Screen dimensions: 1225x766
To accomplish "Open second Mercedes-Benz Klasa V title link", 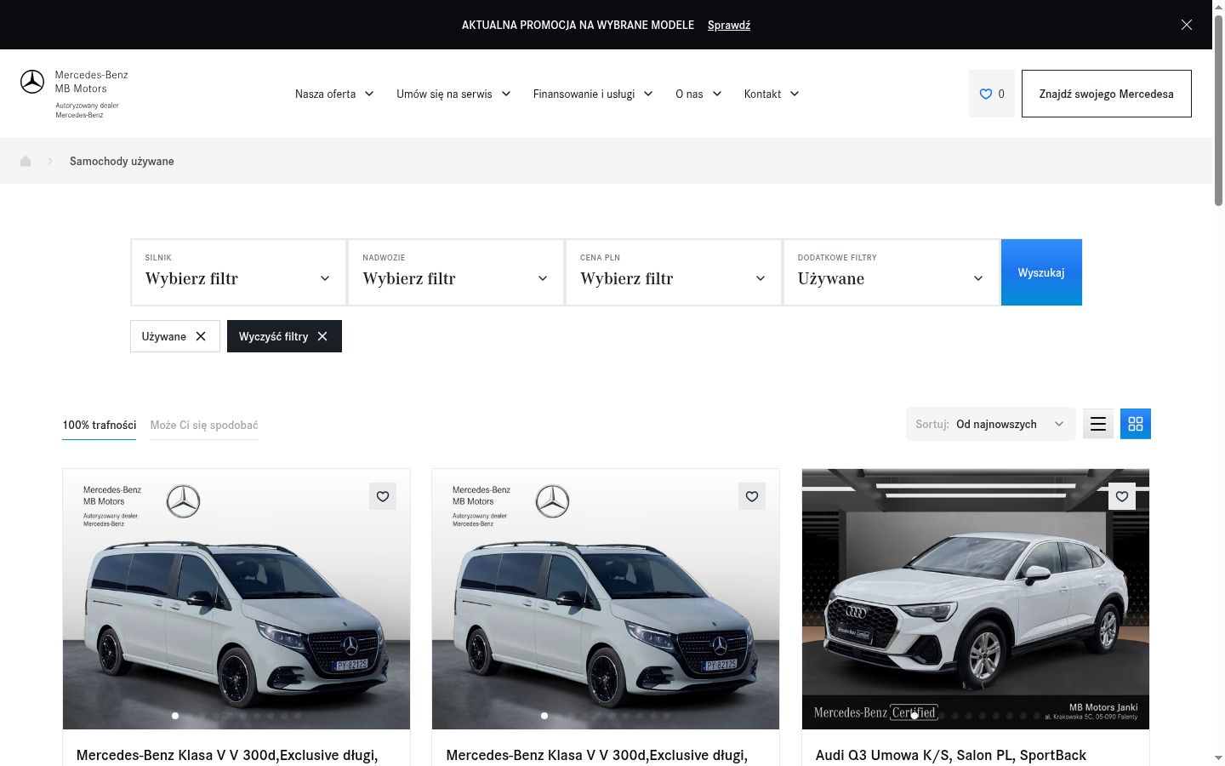I will 597,755.
